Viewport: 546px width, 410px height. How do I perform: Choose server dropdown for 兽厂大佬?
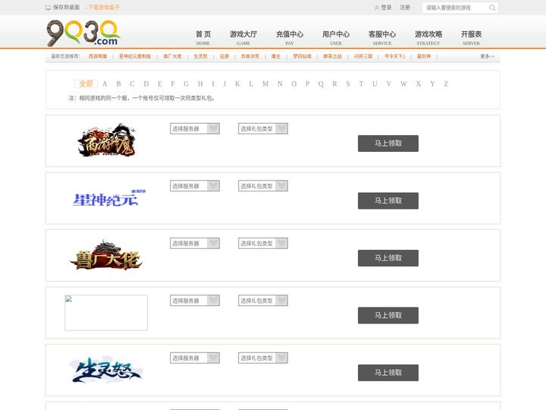click(195, 244)
